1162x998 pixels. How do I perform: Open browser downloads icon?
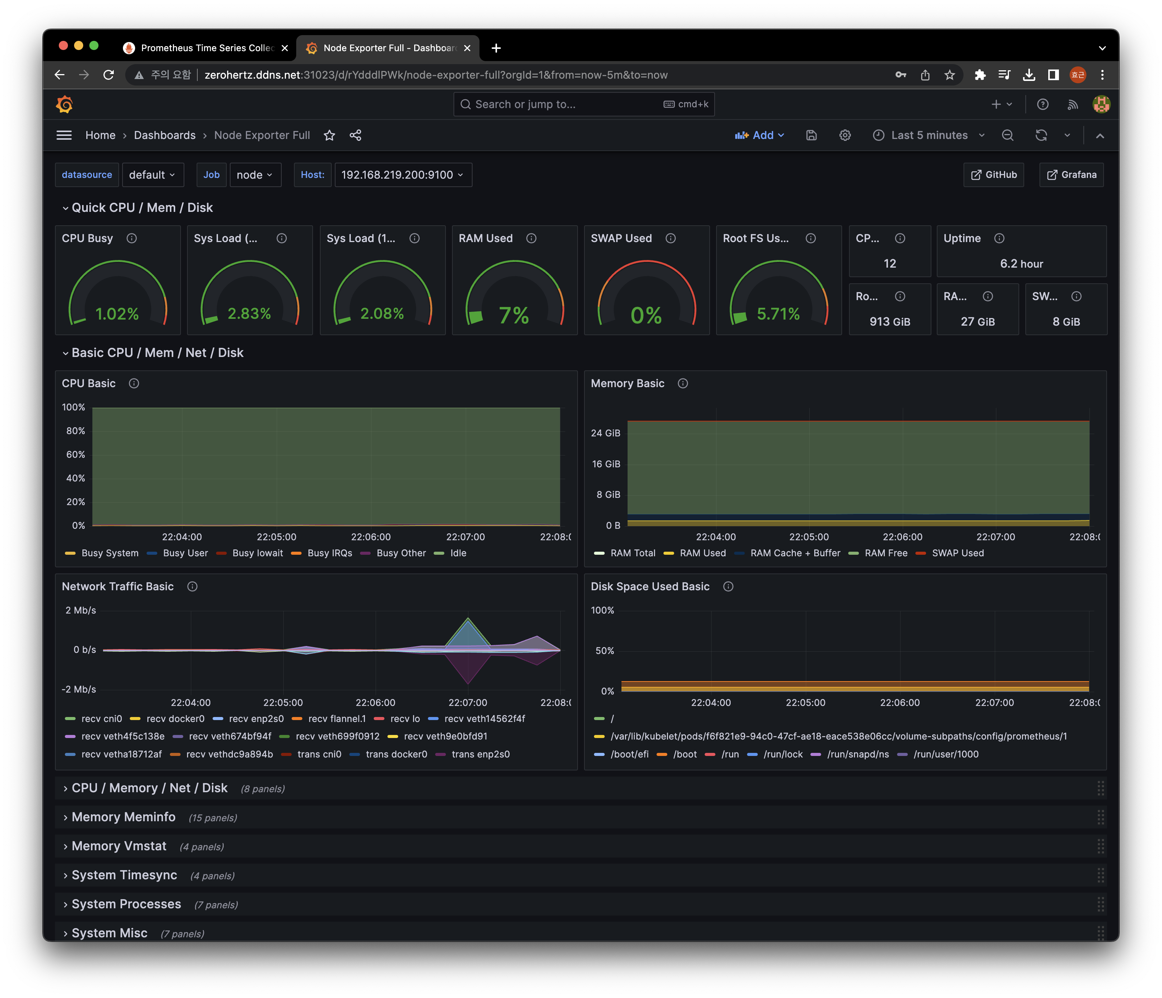click(1028, 74)
